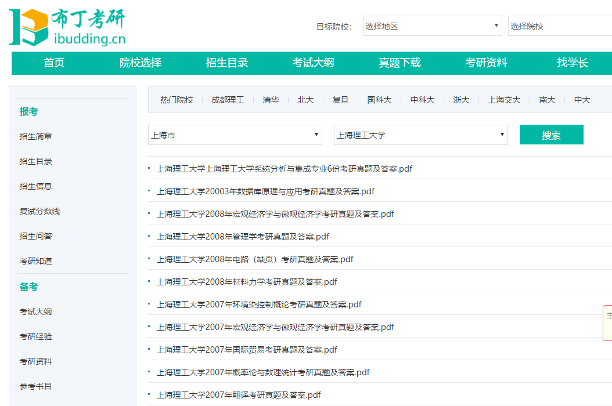Open the 2008年电路（缺页）pdf
Screen dimensions: 612x406
255,259
